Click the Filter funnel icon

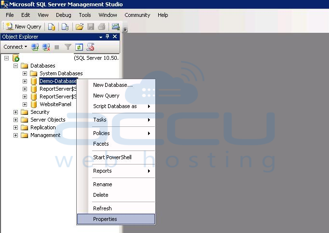point(68,47)
